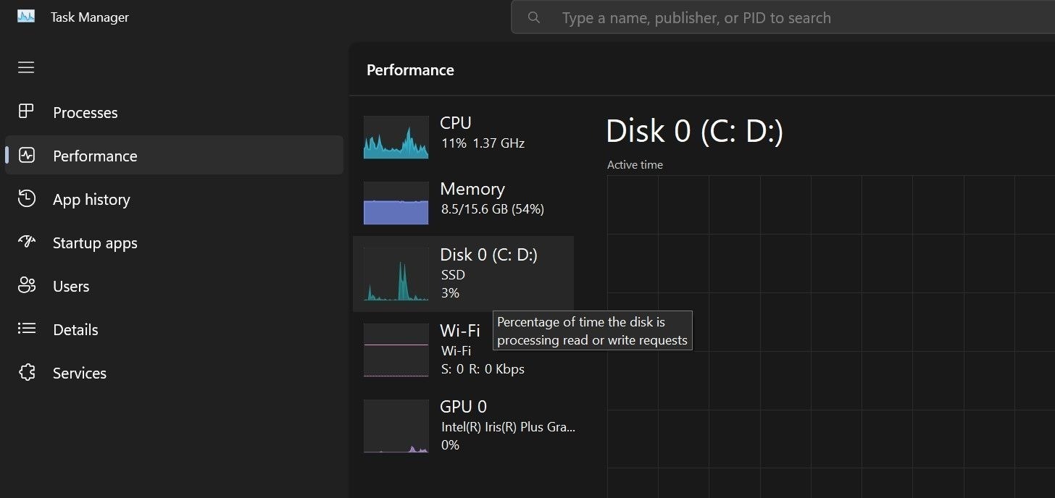Select the Wi-Fi throughput thumbnail
Screen dimensions: 1055x498
(x=396, y=350)
